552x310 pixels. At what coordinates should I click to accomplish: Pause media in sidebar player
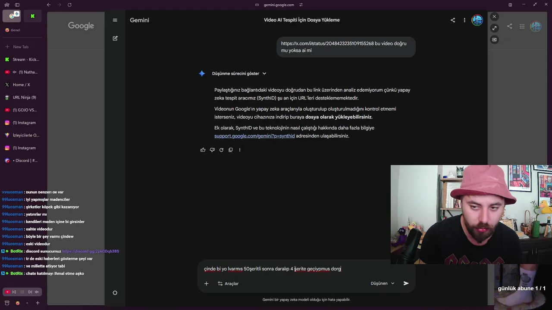click(x=22, y=292)
